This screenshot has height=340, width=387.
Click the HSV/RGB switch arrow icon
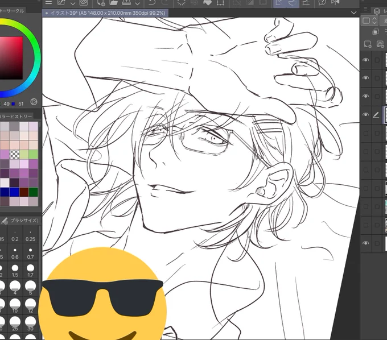tap(34, 102)
